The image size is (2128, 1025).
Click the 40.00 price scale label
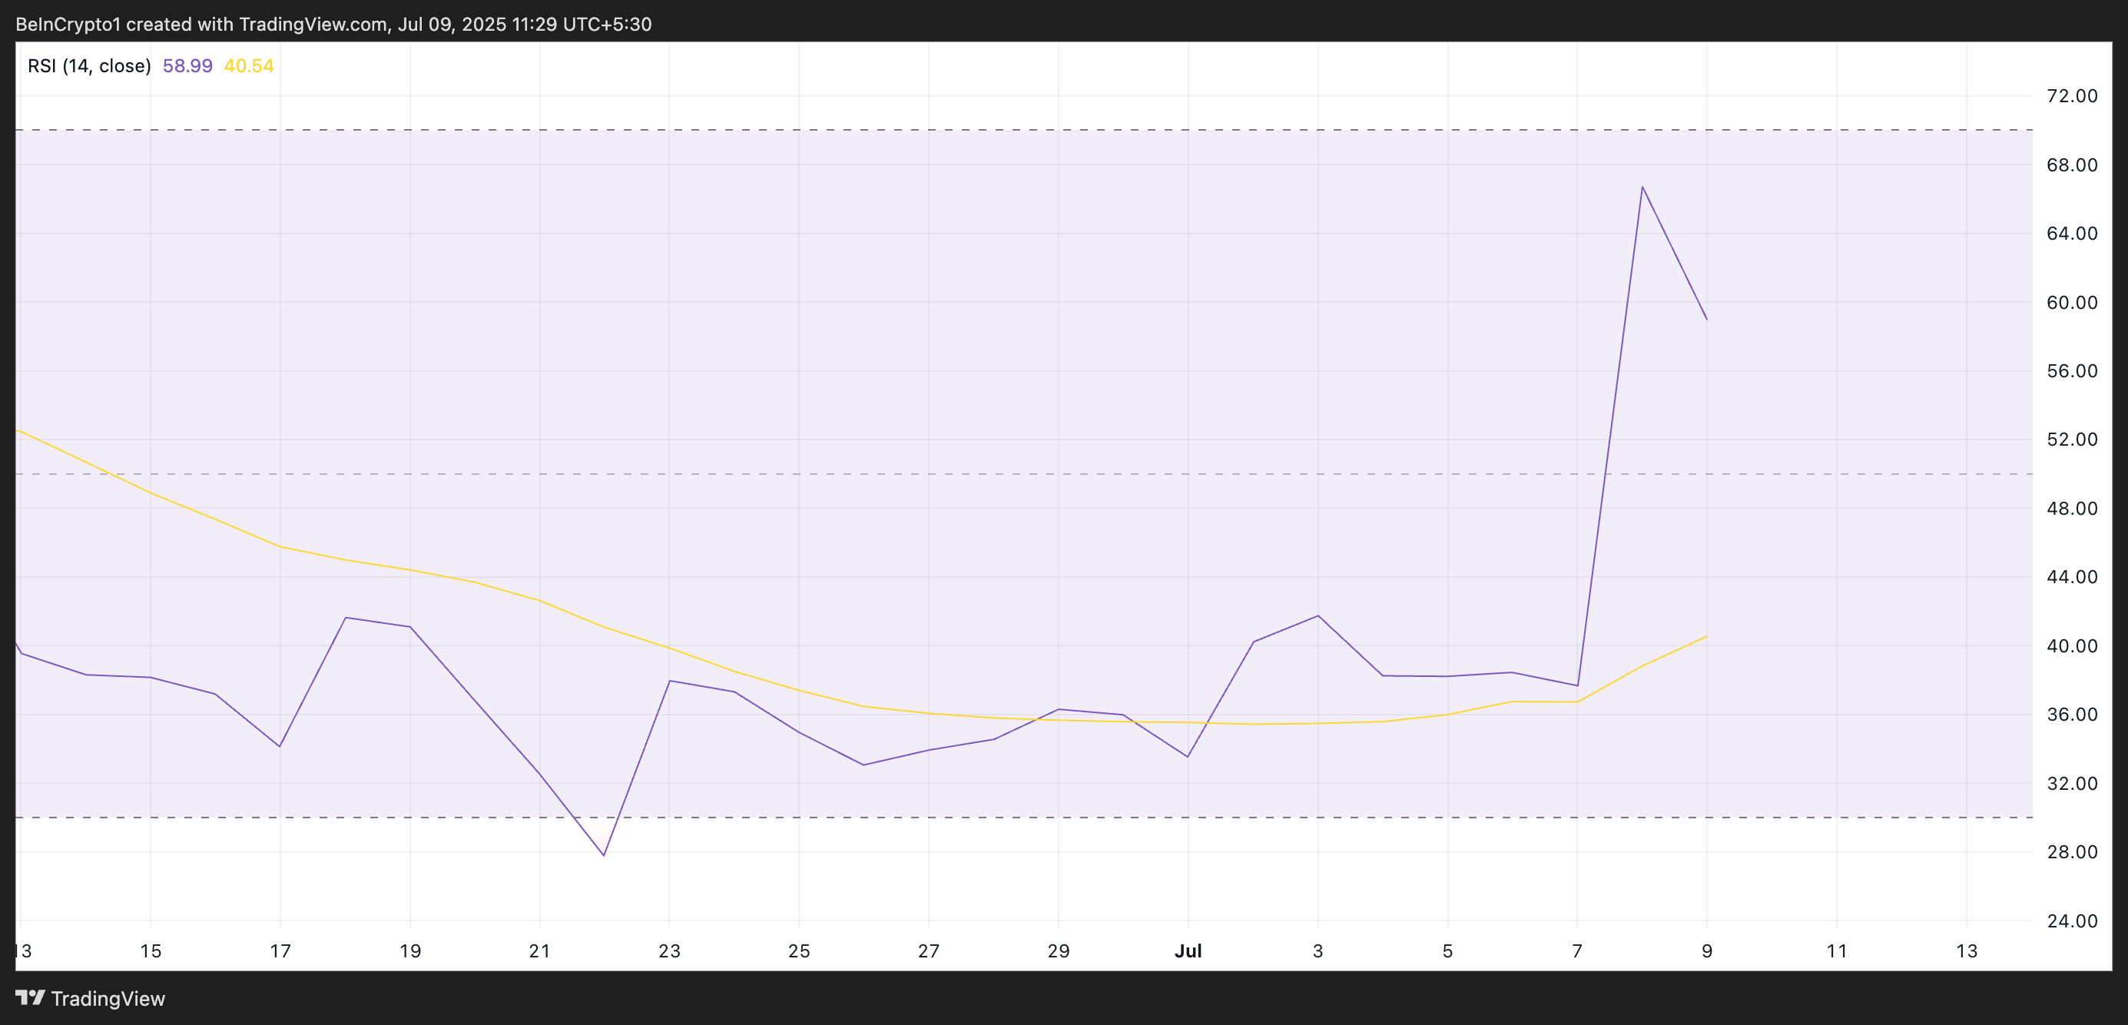click(x=2071, y=646)
